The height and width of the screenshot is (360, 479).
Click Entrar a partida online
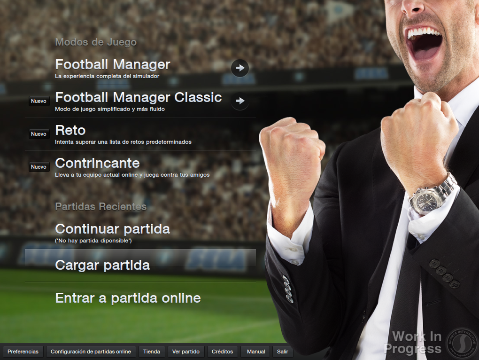coord(140,298)
